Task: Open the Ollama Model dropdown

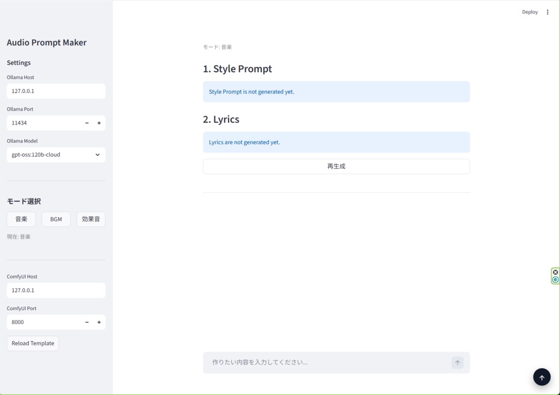Action: [x=56, y=155]
